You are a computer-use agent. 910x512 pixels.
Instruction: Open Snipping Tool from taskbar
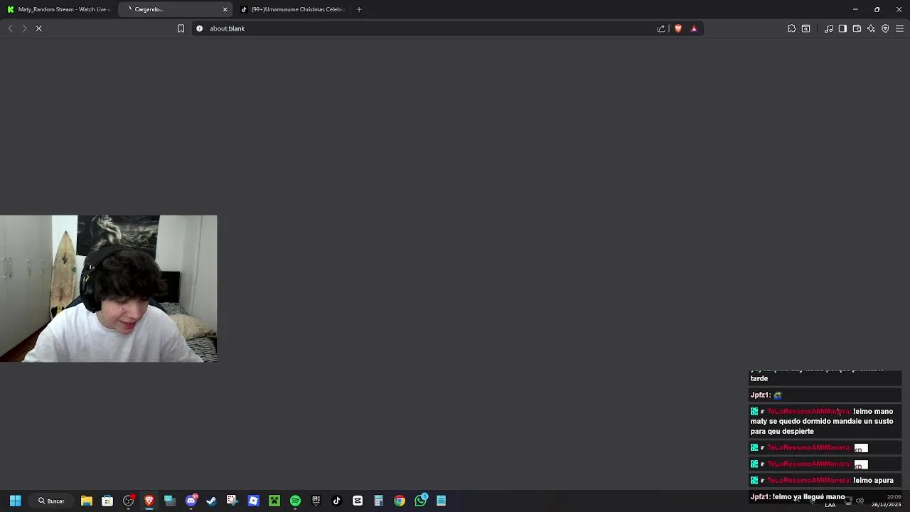(x=232, y=501)
